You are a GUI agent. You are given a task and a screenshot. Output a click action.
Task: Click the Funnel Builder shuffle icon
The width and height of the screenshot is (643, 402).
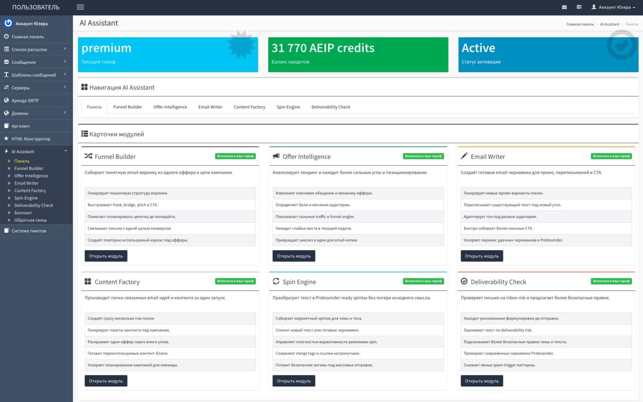[x=88, y=156]
